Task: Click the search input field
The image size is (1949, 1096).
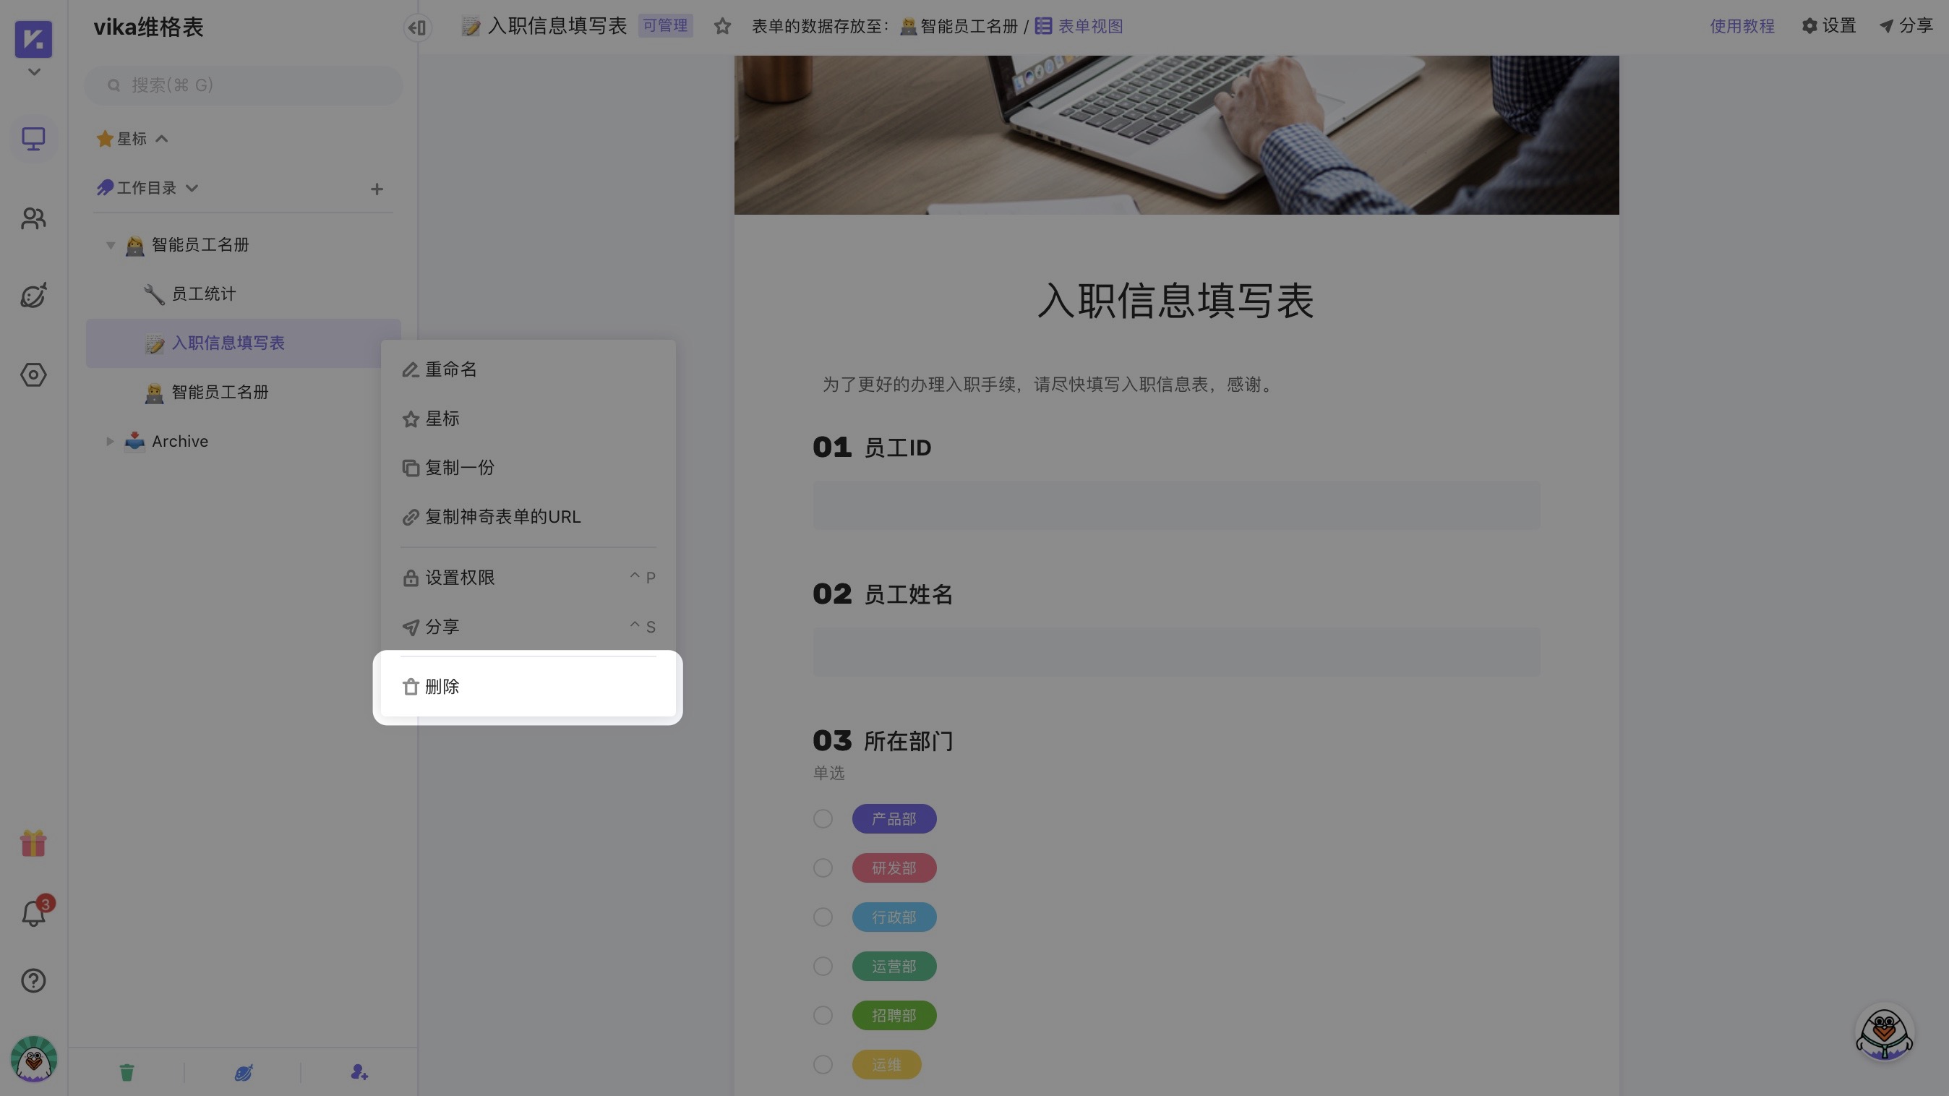Action: [242, 85]
